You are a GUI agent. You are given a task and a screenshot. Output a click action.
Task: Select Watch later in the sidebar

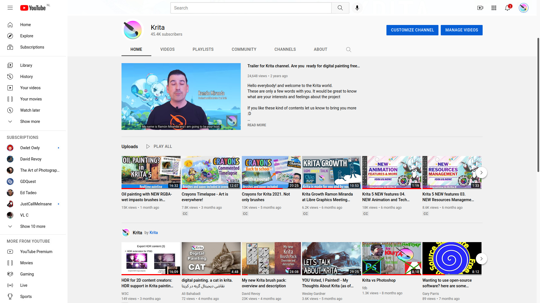click(x=30, y=110)
